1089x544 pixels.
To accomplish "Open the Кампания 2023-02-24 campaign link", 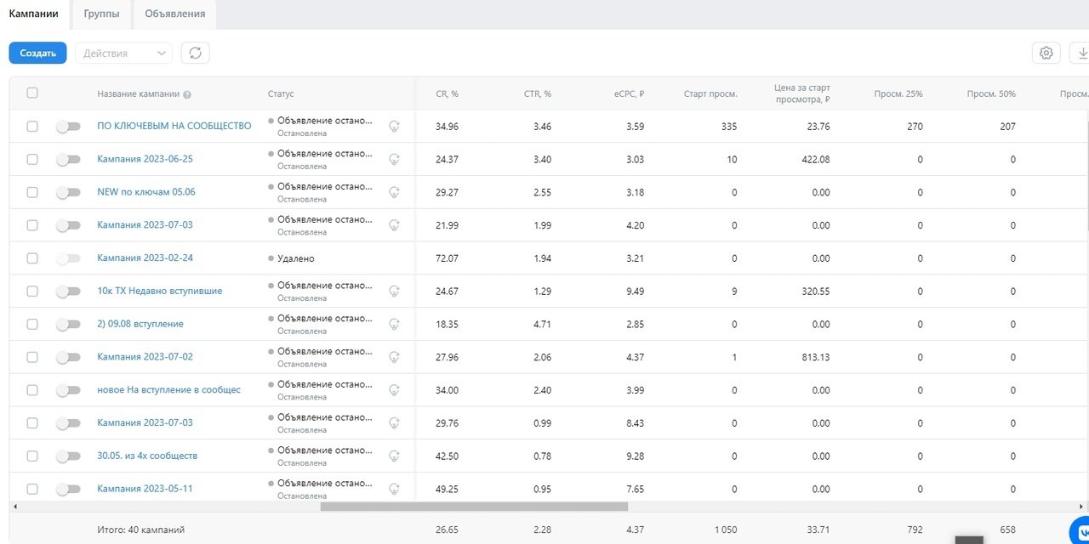I will (x=139, y=258).
